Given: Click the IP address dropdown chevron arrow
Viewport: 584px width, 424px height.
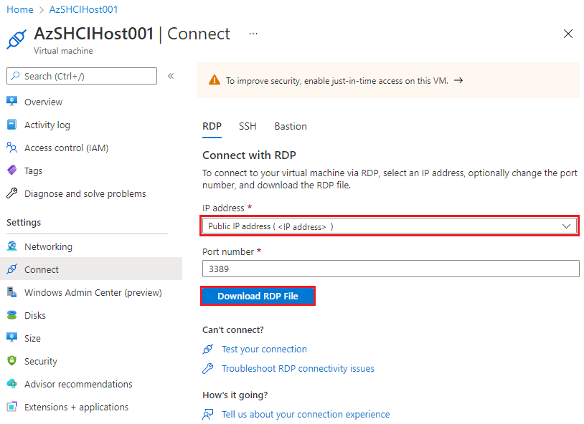Looking at the screenshot, I should pos(566,226).
